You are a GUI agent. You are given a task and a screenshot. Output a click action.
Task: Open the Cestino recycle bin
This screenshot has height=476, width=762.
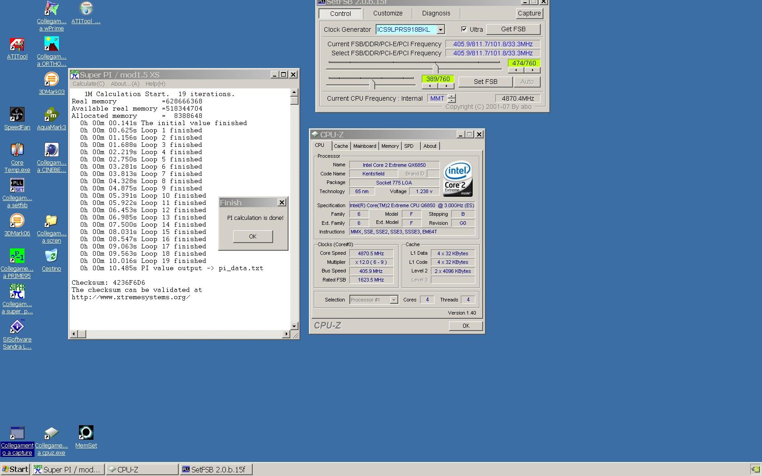click(x=51, y=256)
